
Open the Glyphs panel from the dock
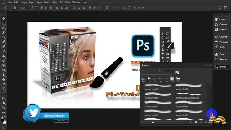tap(220, 47)
